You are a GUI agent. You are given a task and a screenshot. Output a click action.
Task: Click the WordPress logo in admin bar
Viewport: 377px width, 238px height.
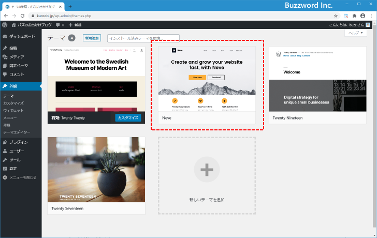point(5,25)
